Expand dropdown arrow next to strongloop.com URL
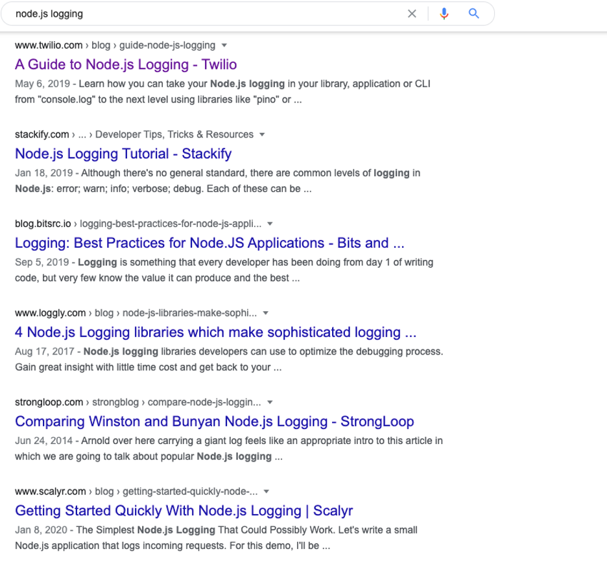 point(270,402)
